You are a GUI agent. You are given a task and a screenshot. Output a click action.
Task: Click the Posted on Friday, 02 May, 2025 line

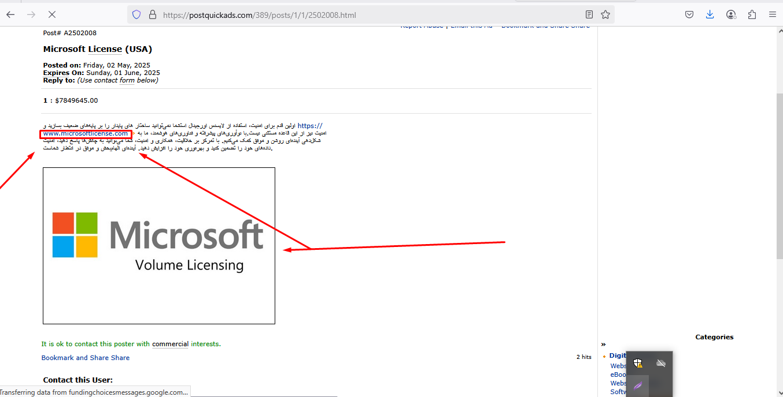pos(97,65)
